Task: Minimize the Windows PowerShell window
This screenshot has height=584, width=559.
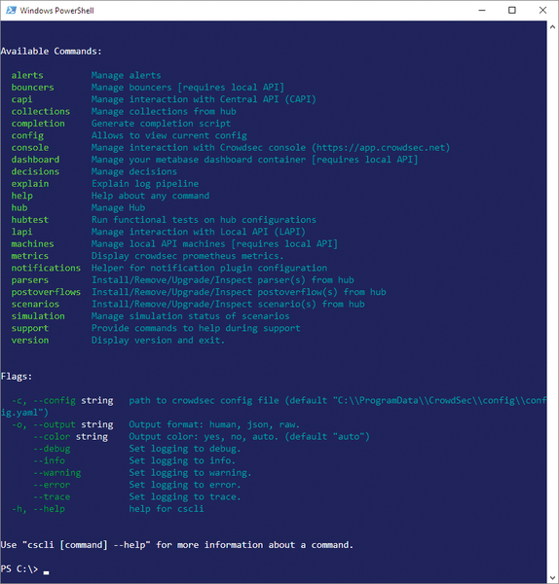Action: coord(482,10)
